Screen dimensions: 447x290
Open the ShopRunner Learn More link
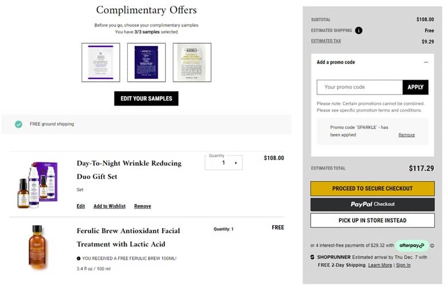(x=380, y=265)
